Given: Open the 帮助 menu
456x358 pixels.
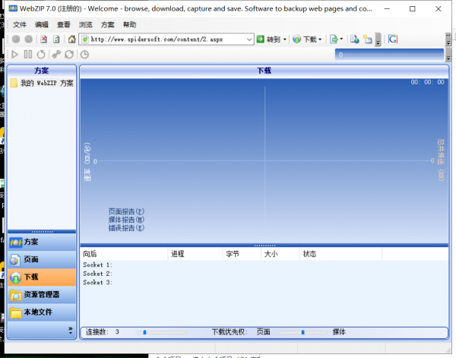Looking at the screenshot, I should (130, 24).
